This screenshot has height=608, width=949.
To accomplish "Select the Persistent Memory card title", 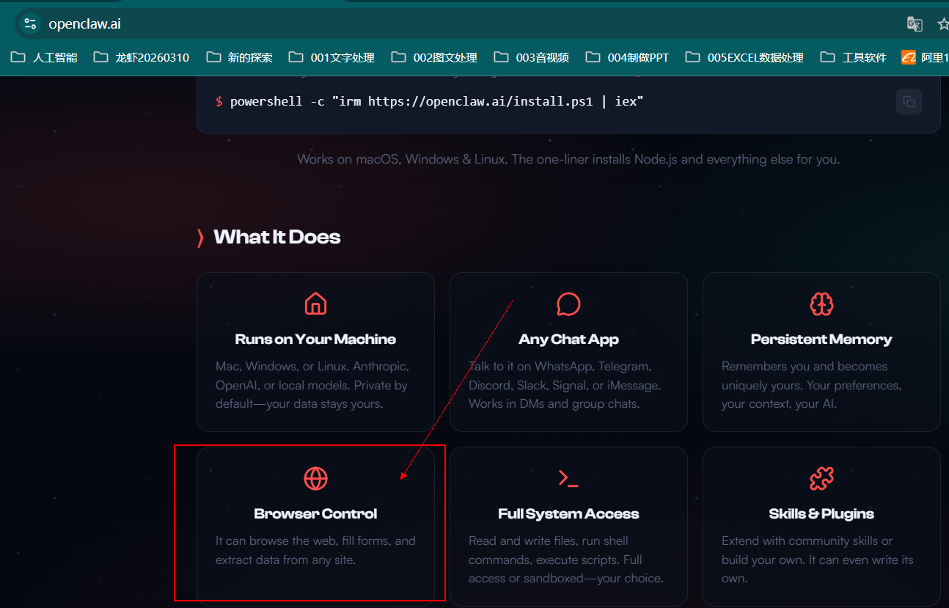I will pyautogui.click(x=821, y=339).
